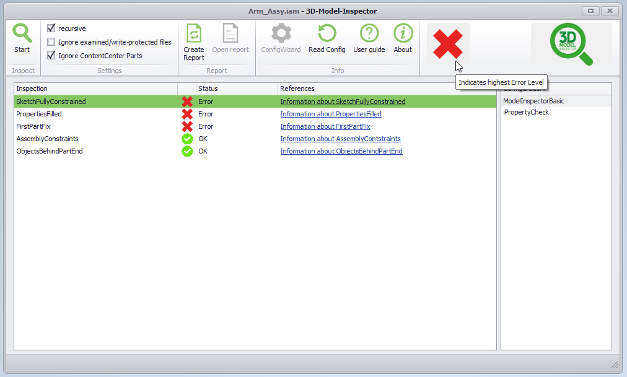Image resolution: width=627 pixels, height=377 pixels.
Task: Sort by the Status column header
Action: [x=237, y=89]
